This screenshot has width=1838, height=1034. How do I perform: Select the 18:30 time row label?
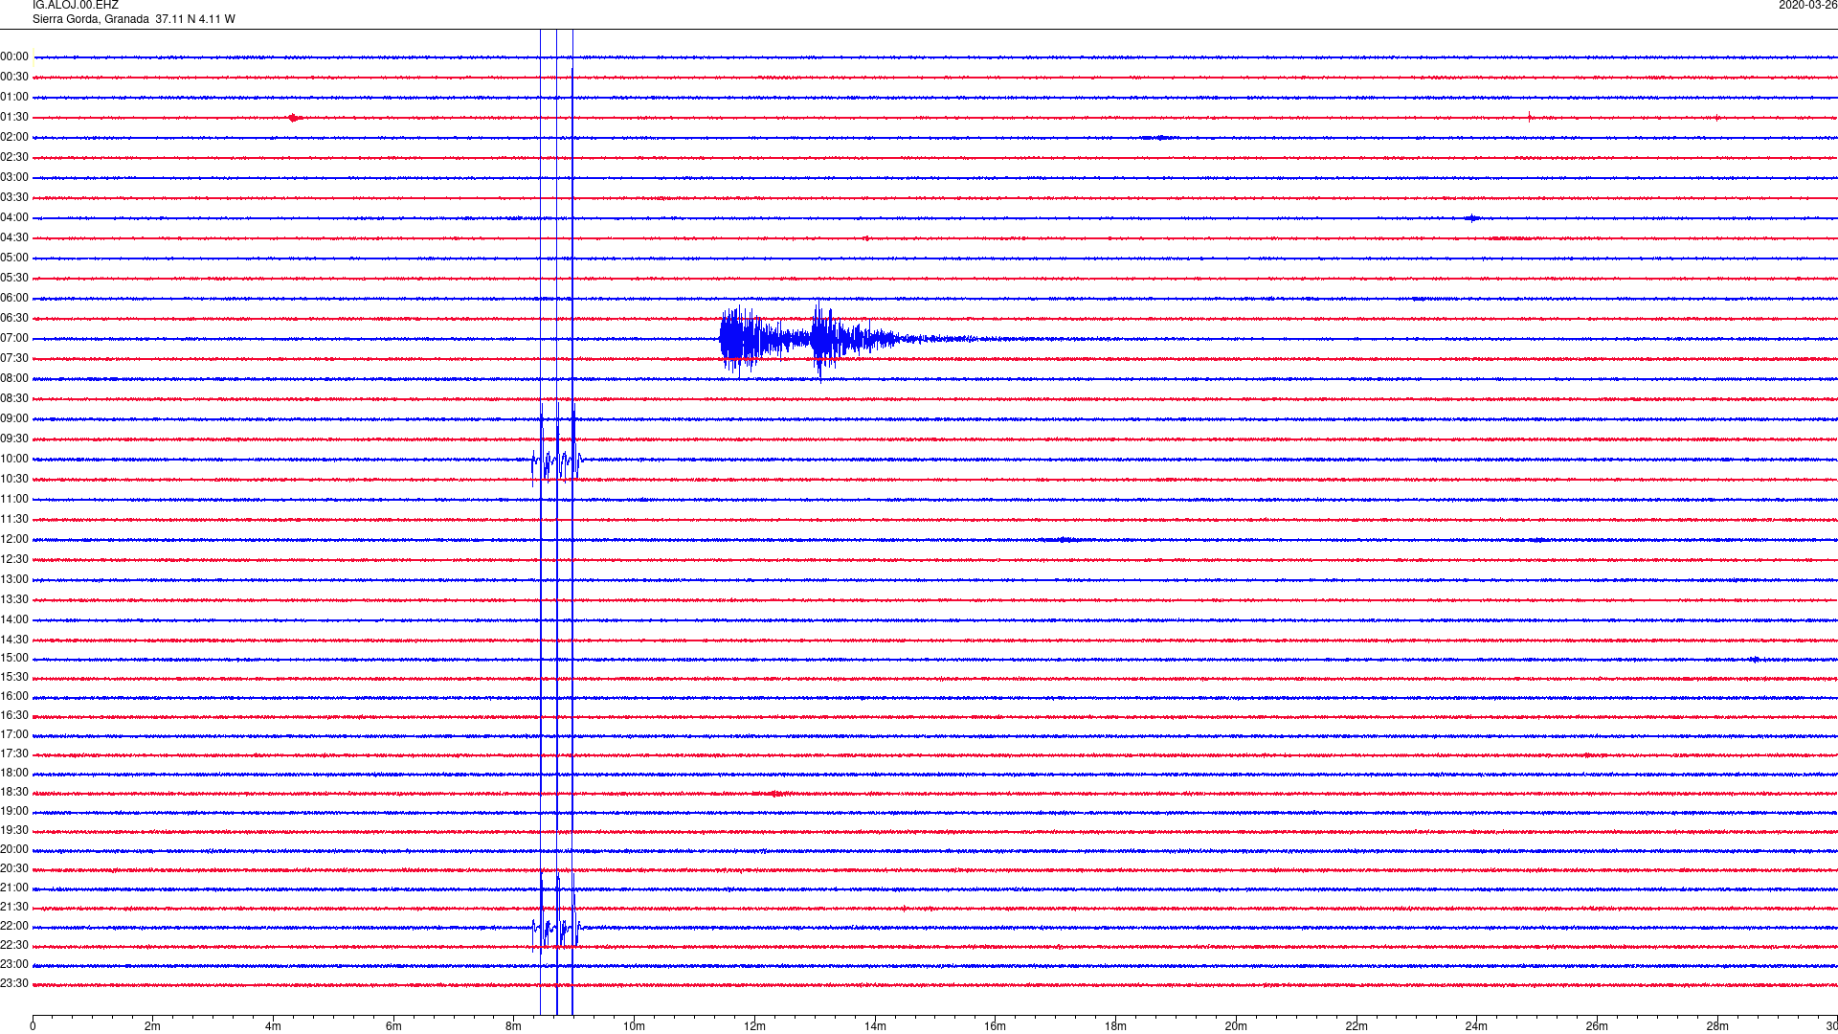[x=14, y=792]
